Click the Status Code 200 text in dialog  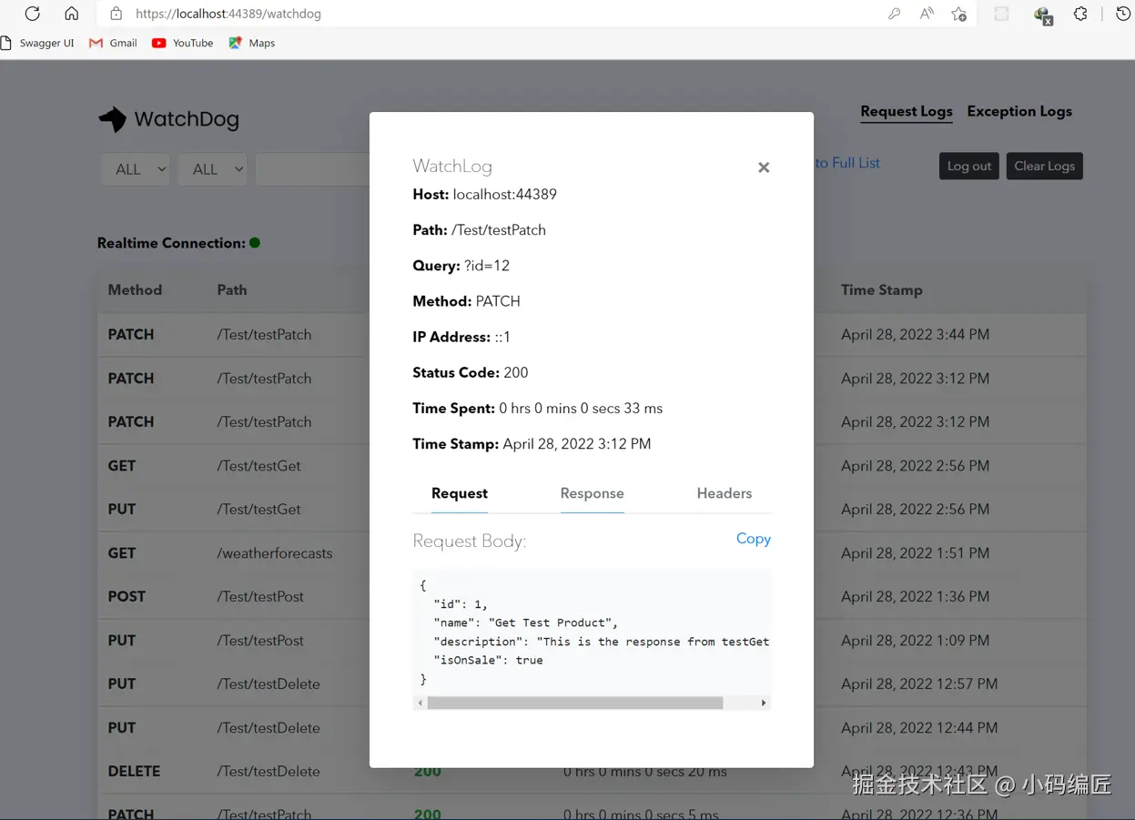516,372
